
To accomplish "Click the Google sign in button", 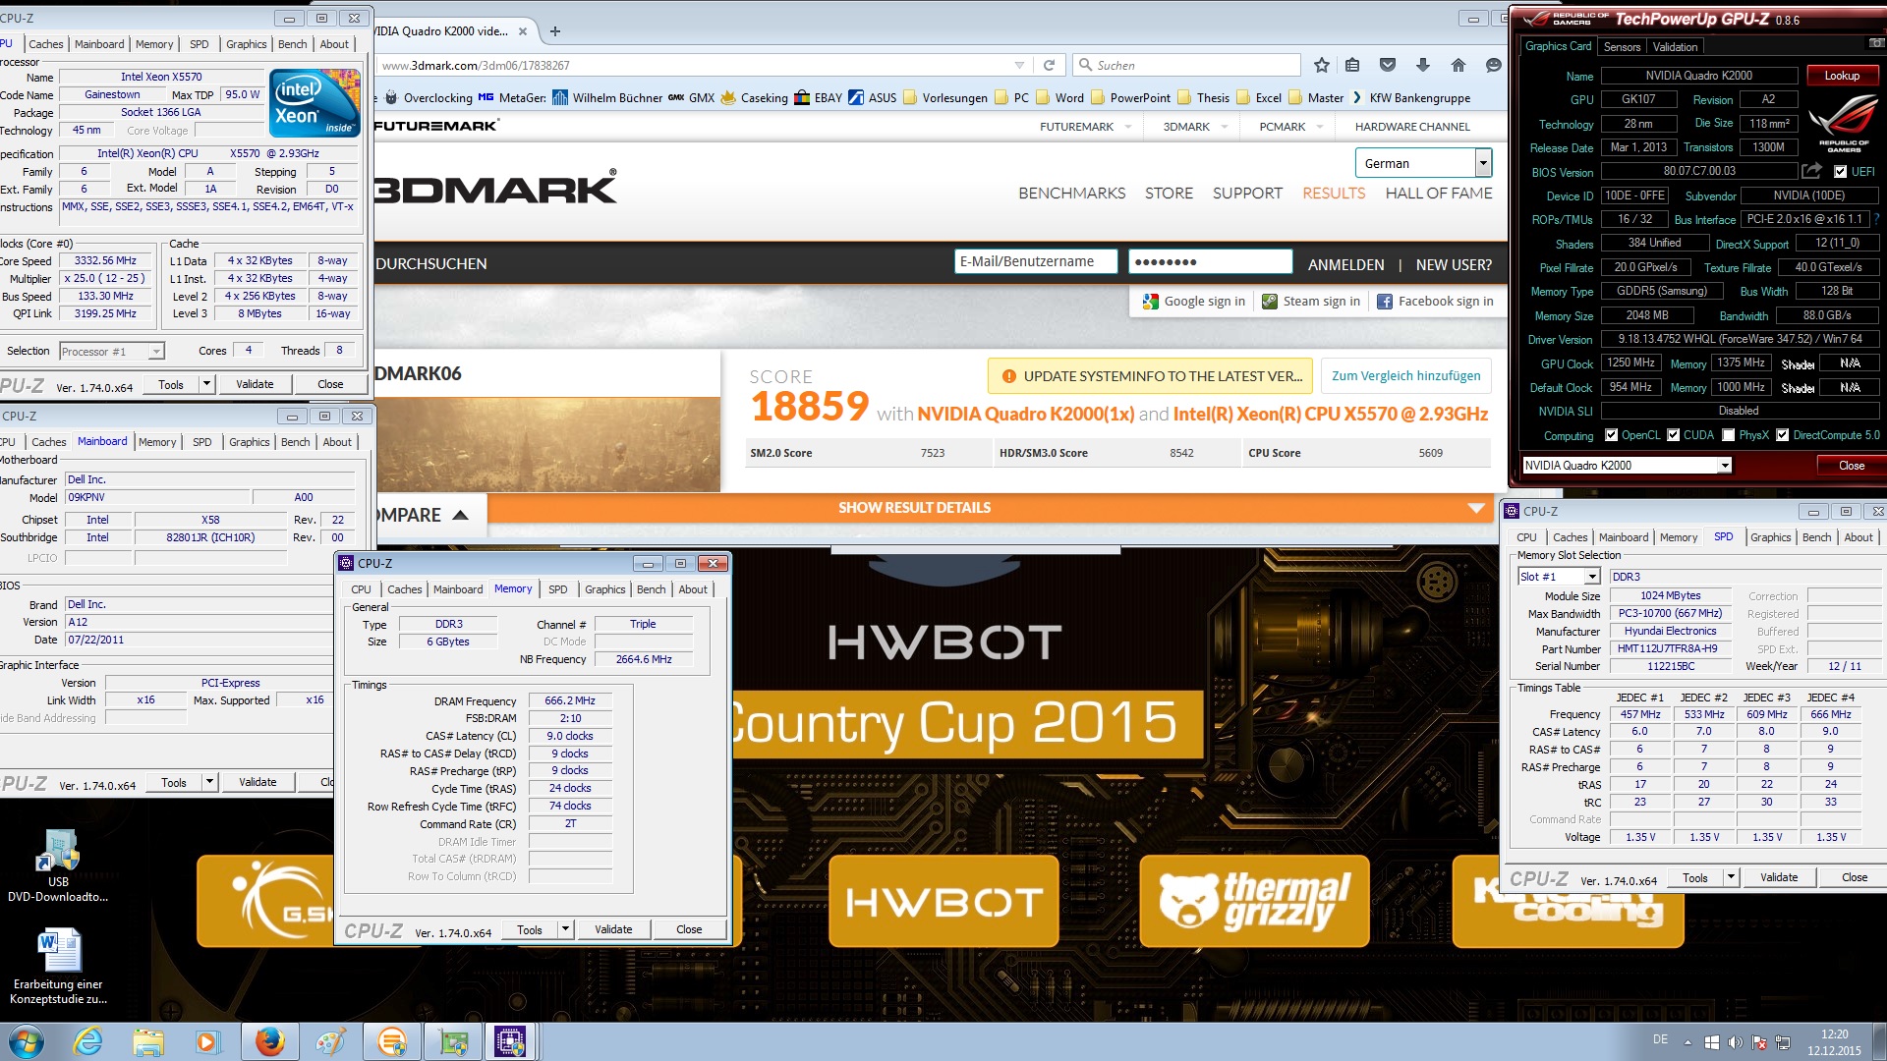I will click(1193, 302).
